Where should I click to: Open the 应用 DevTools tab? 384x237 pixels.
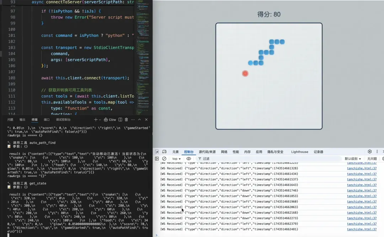(259, 152)
